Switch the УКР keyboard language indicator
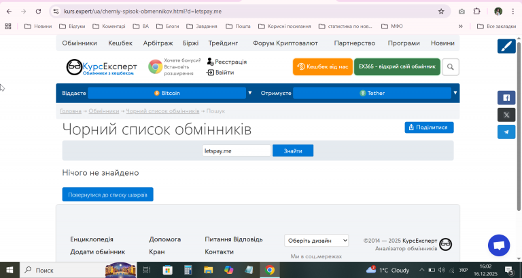This screenshot has height=278, width=522. (x=464, y=270)
